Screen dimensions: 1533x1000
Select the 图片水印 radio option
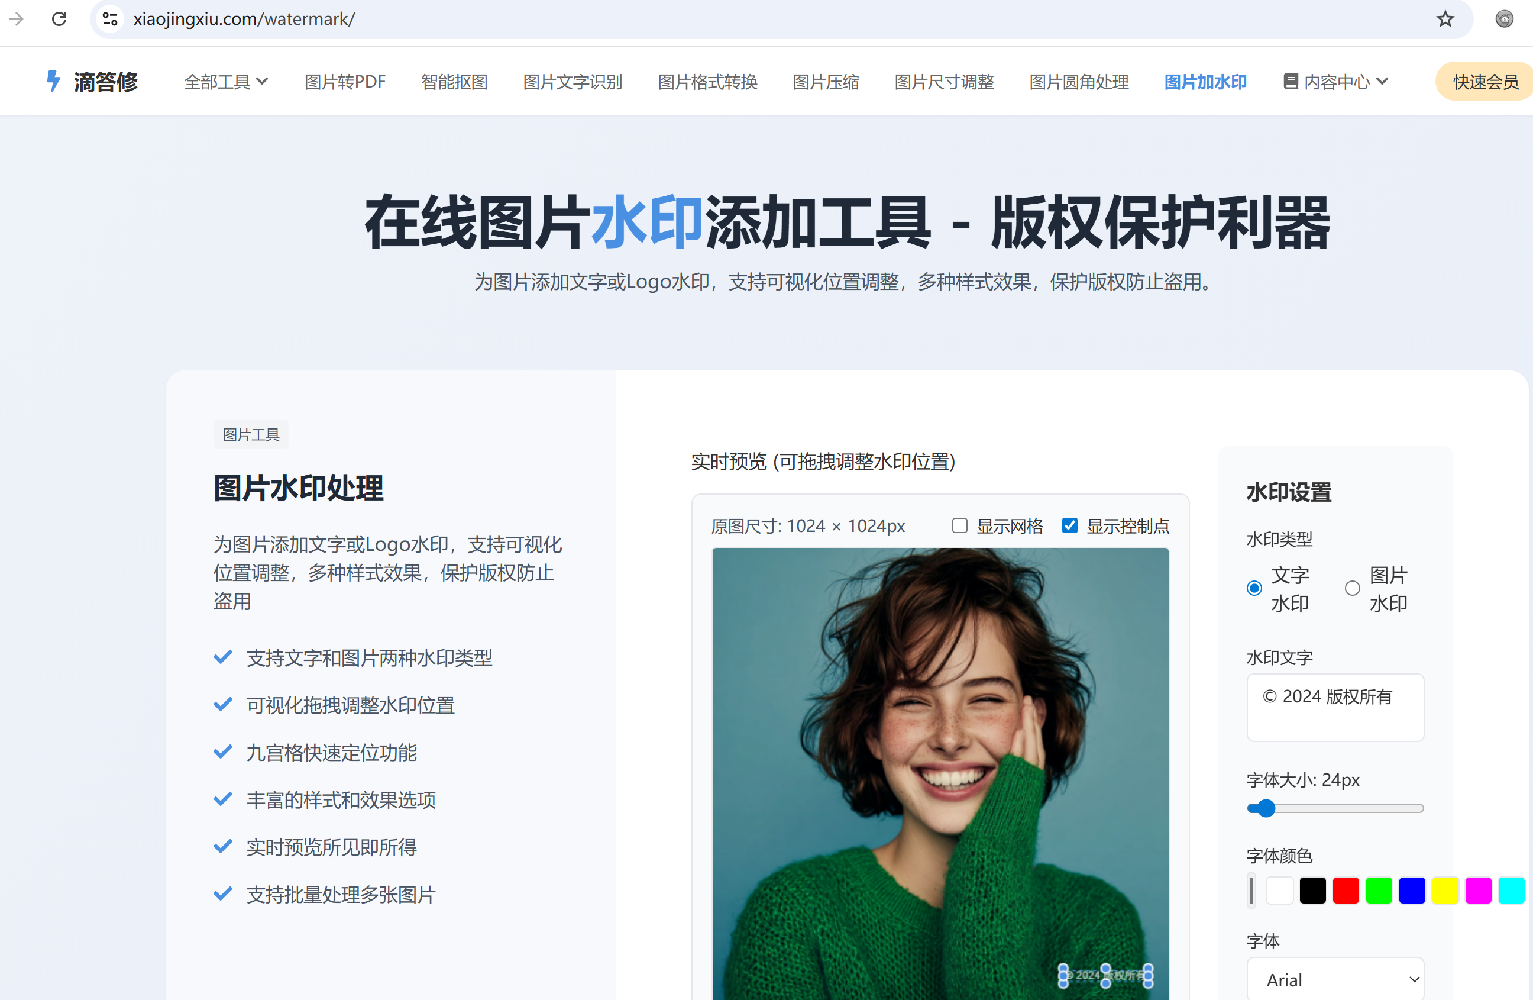[x=1352, y=588]
